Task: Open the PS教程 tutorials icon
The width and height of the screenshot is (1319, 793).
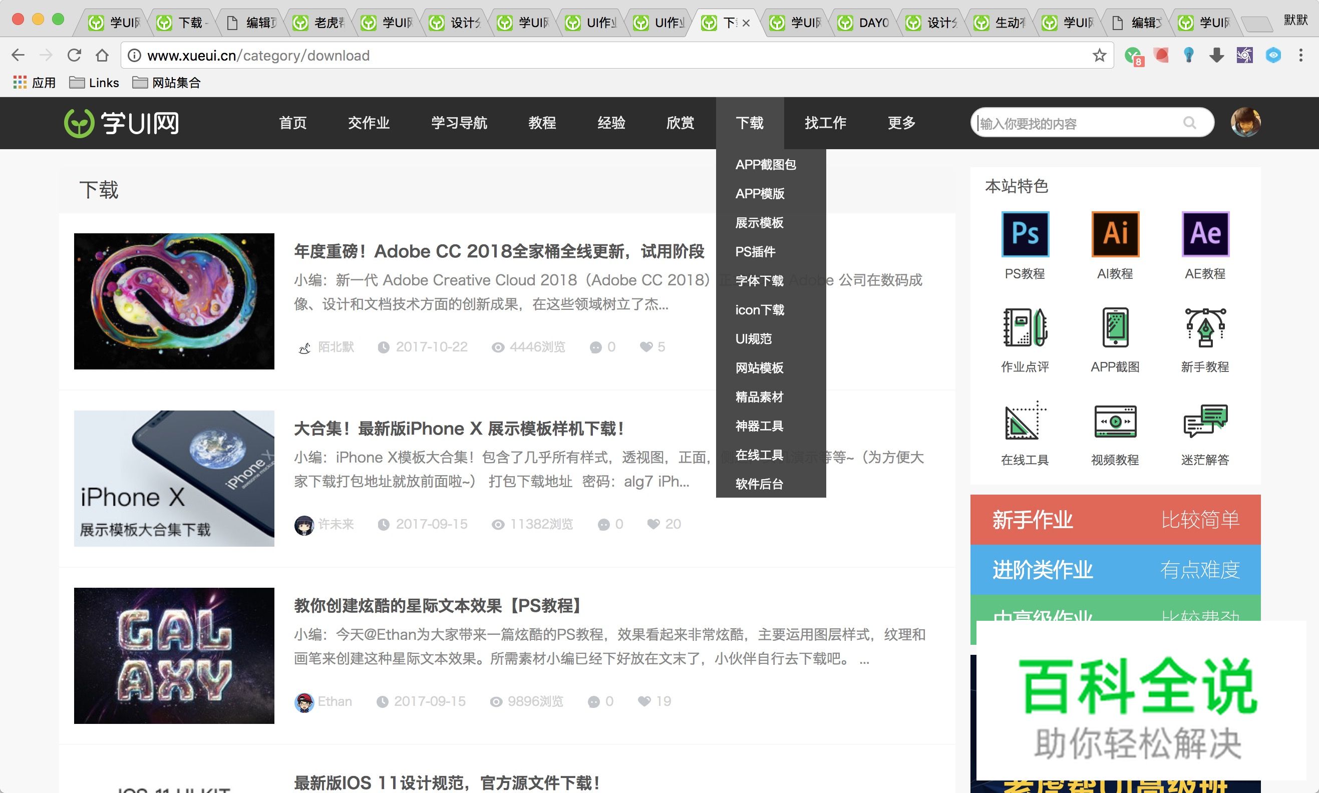Action: coord(1024,234)
